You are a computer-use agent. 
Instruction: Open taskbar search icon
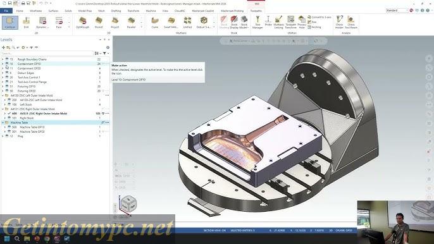(17, 238)
